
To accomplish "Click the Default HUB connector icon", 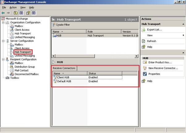I will (55, 81).
